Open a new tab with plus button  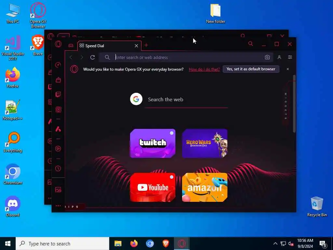coord(146,45)
